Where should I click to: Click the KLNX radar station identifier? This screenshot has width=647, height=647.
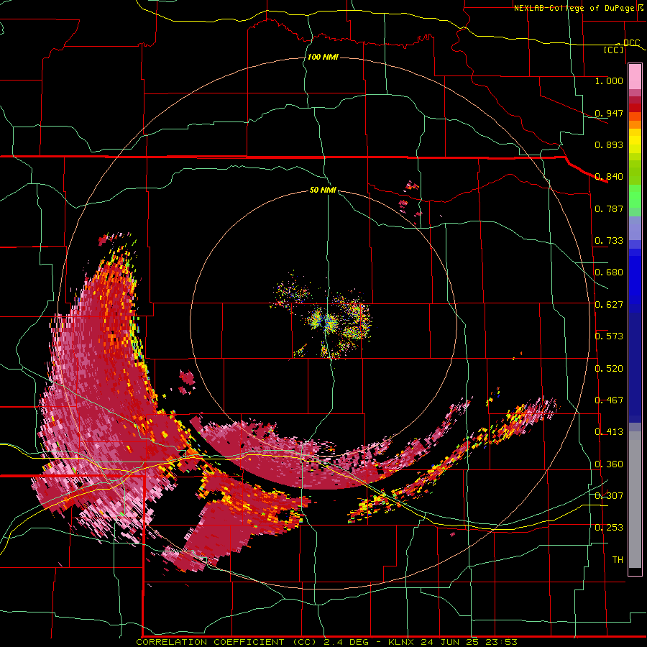401,642
